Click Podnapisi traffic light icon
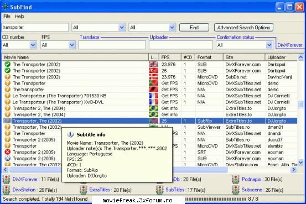Viewport: 306px width, 204px height. (236, 179)
